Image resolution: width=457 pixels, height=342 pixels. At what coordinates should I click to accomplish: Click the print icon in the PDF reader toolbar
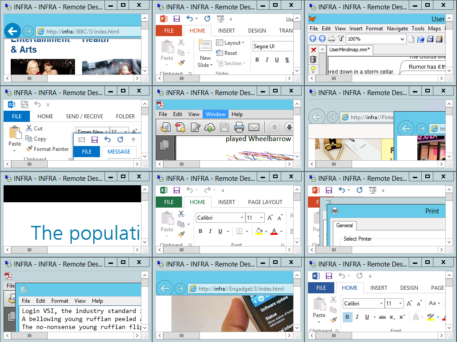click(x=239, y=127)
